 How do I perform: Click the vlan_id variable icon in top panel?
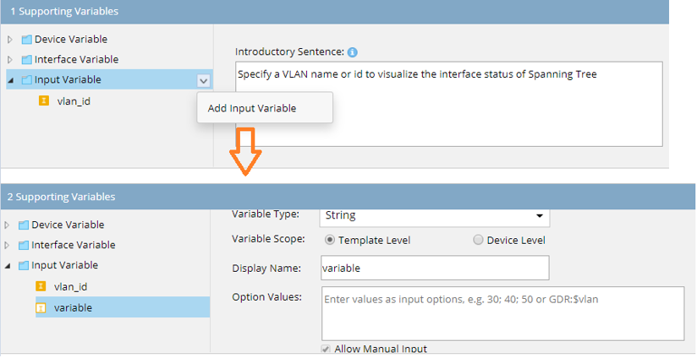[x=42, y=101]
